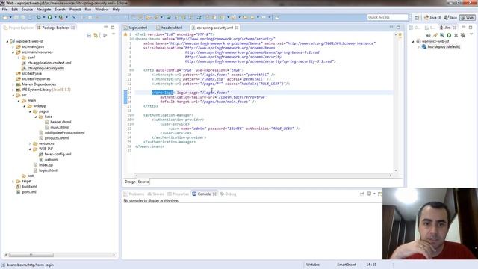Click the Run External Tools toolbar icon

click(61, 17)
